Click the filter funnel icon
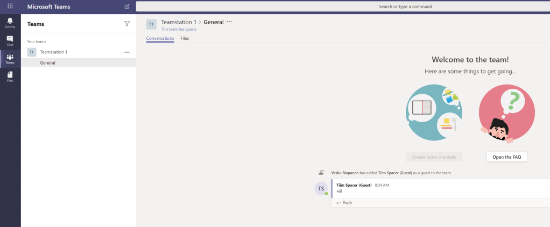 tap(127, 24)
